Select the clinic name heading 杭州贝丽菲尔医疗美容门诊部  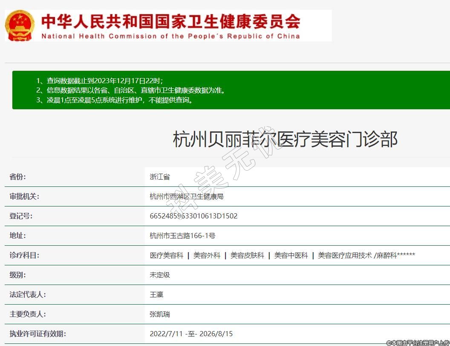pyautogui.click(x=285, y=140)
